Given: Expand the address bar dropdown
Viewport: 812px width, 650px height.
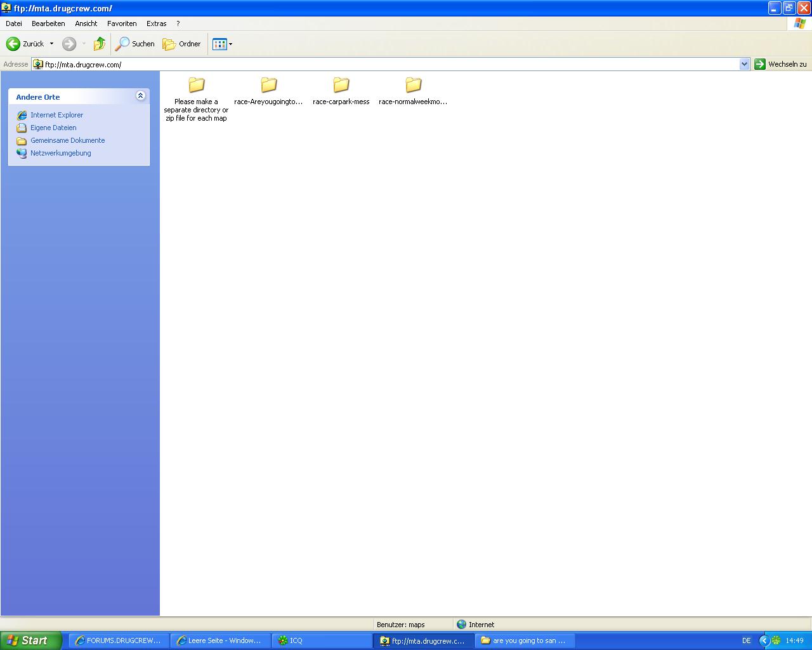Looking at the screenshot, I should (x=744, y=64).
